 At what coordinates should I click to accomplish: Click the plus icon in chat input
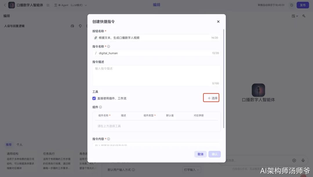(294, 160)
